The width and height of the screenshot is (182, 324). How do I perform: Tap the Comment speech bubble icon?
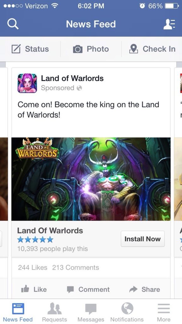(x=70, y=290)
